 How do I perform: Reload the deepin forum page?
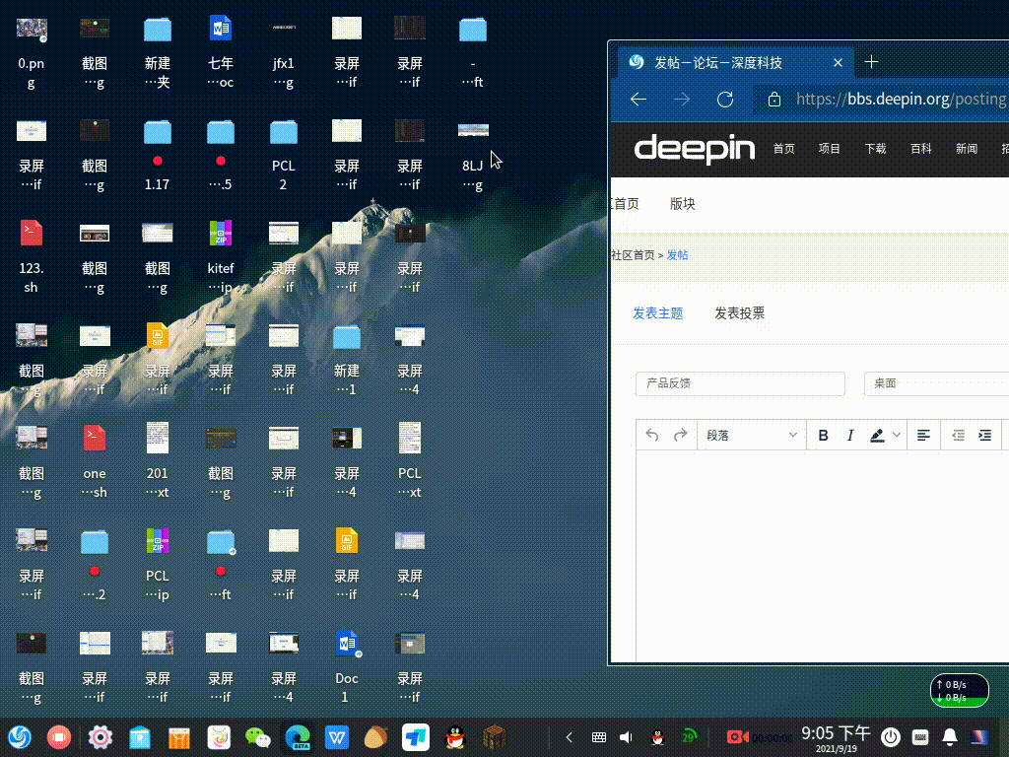point(725,99)
